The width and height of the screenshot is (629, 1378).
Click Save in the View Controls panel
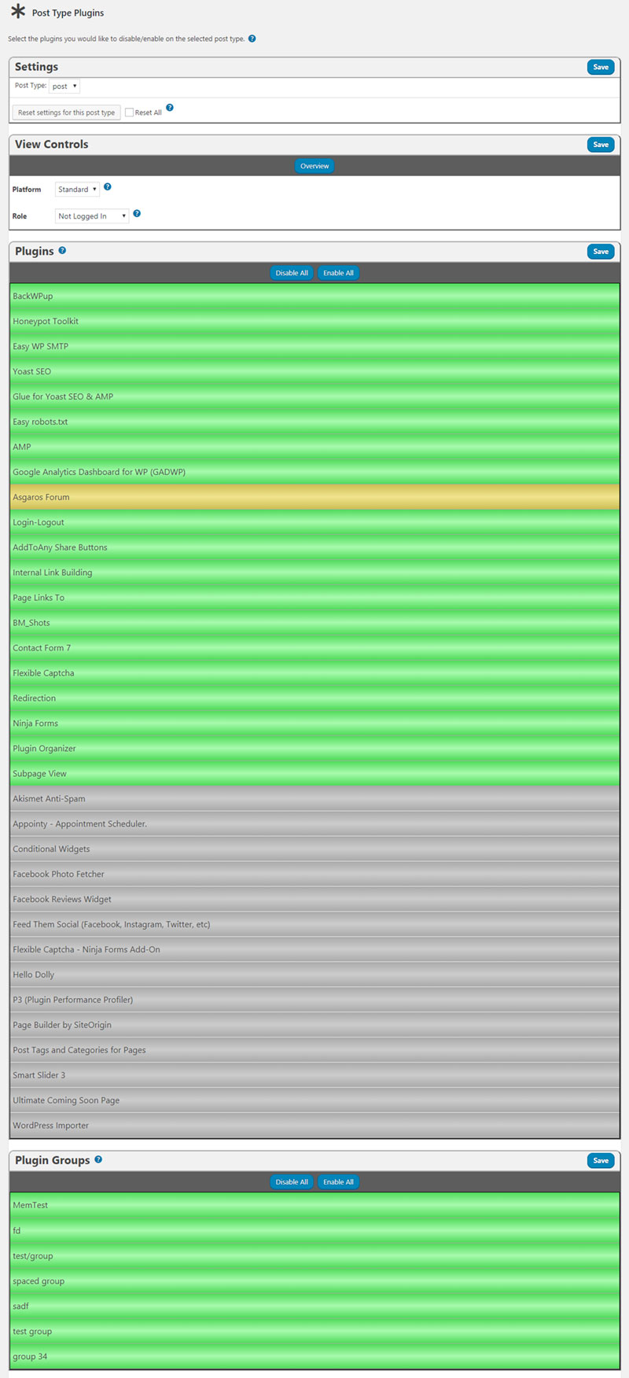click(x=601, y=145)
